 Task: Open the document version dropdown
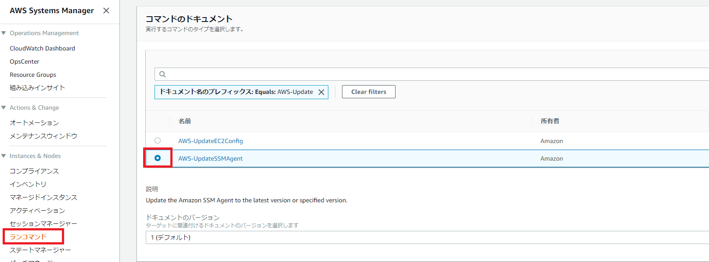(x=427, y=237)
